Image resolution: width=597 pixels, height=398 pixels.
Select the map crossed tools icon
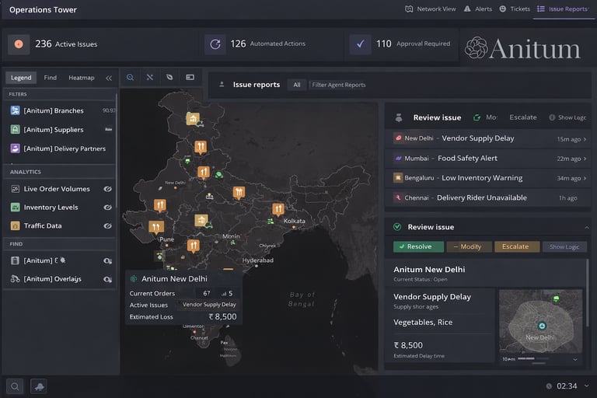[x=150, y=77]
